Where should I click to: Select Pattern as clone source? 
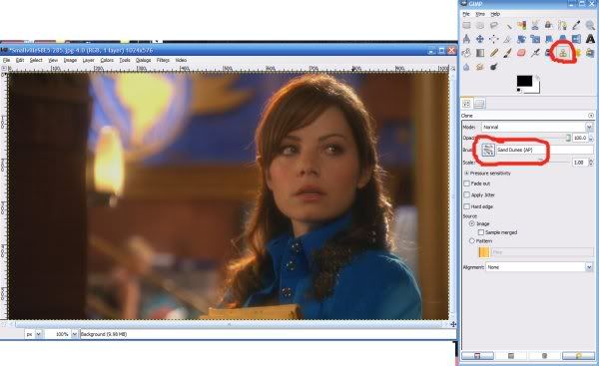coord(472,240)
